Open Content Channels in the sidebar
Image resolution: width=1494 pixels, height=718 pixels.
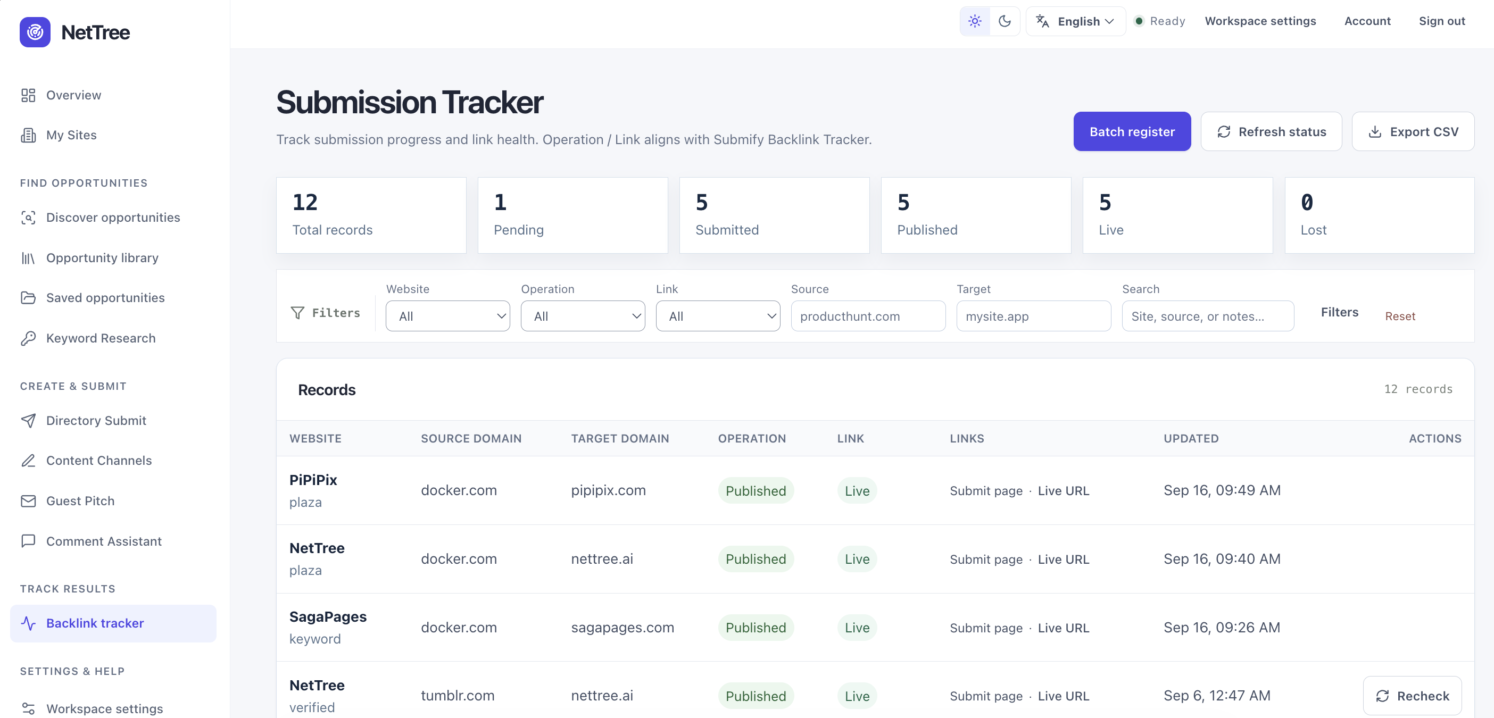[x=113, y=461]
